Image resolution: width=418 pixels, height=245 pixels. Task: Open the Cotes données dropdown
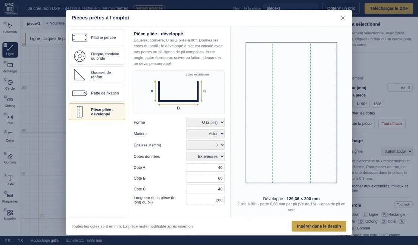coord(205,156)
